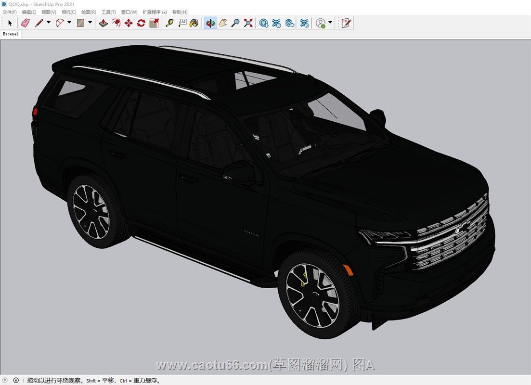Expand the user account dropdown arrow
This screenshot has height=385, width=531.
(330, 23)
